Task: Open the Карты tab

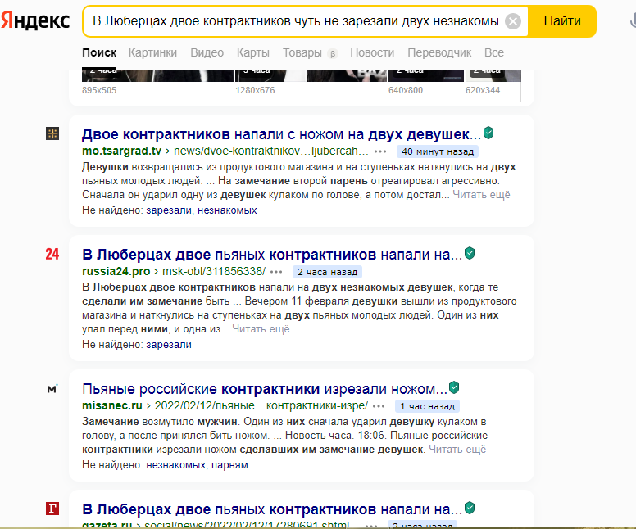Action: (x=253, y=52)
